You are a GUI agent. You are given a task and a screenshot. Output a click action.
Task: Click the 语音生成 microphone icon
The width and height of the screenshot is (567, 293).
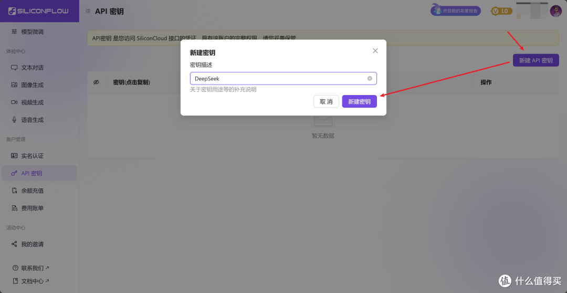click(15, 120)
